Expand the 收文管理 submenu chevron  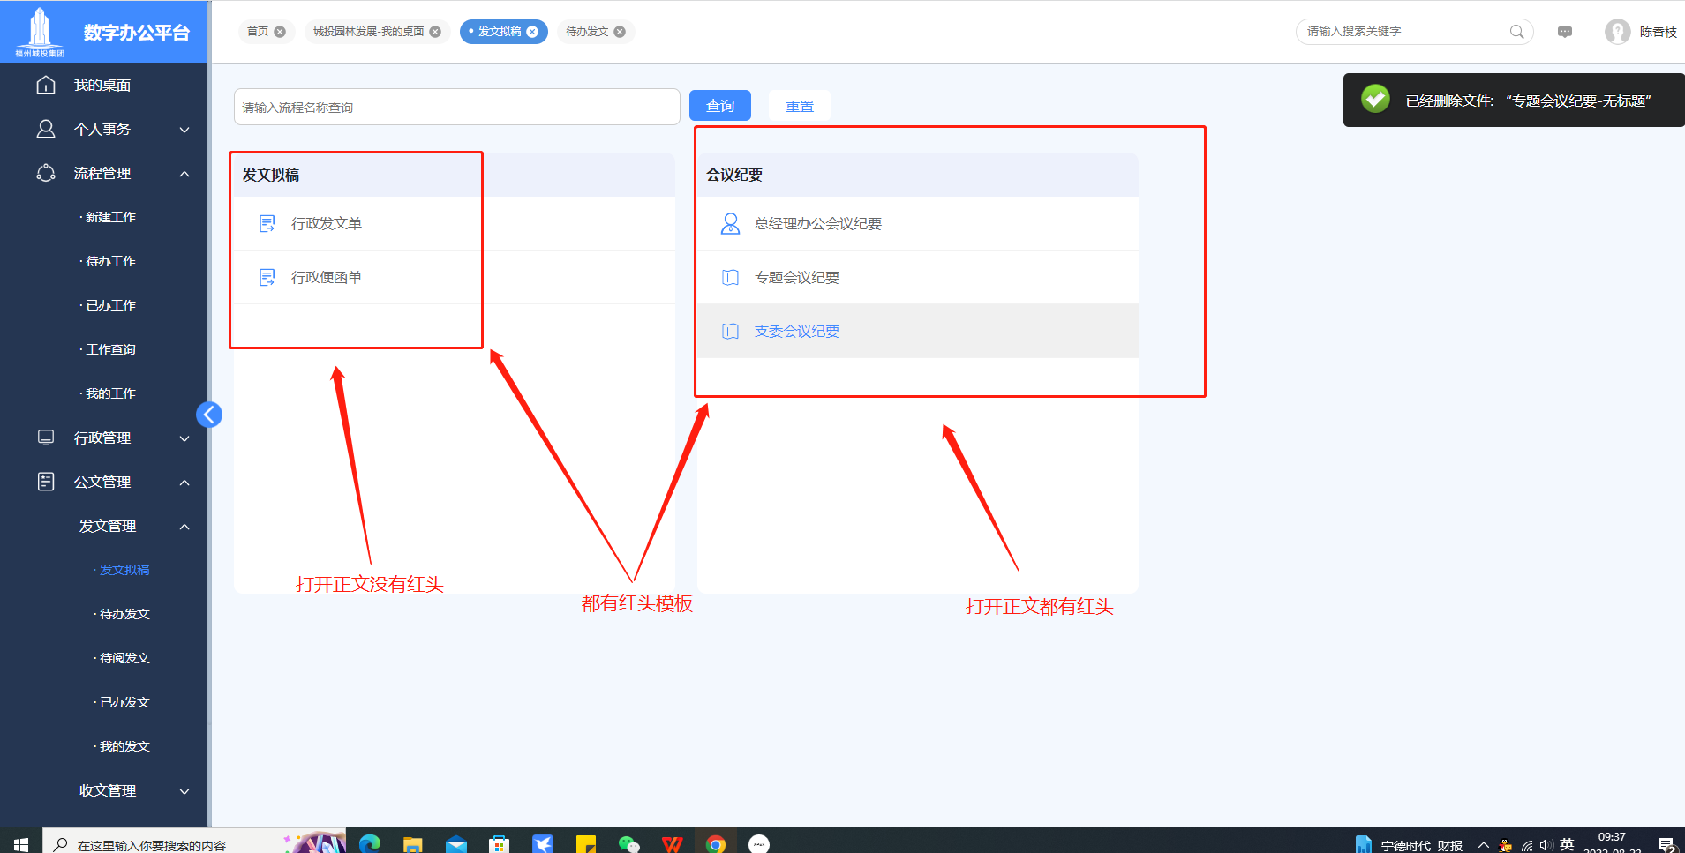coord(184,791)
